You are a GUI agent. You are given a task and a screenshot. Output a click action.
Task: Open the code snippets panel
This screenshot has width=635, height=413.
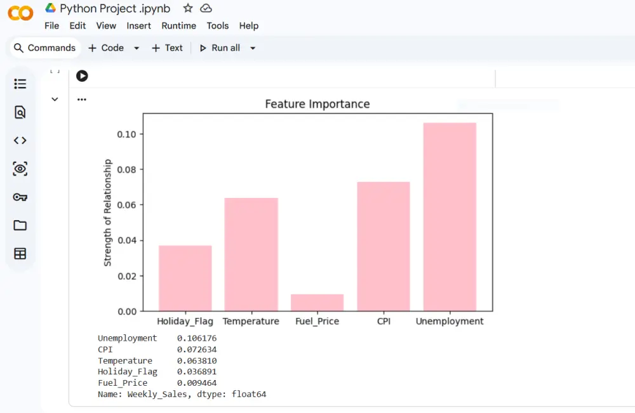(x=20, y=140)
